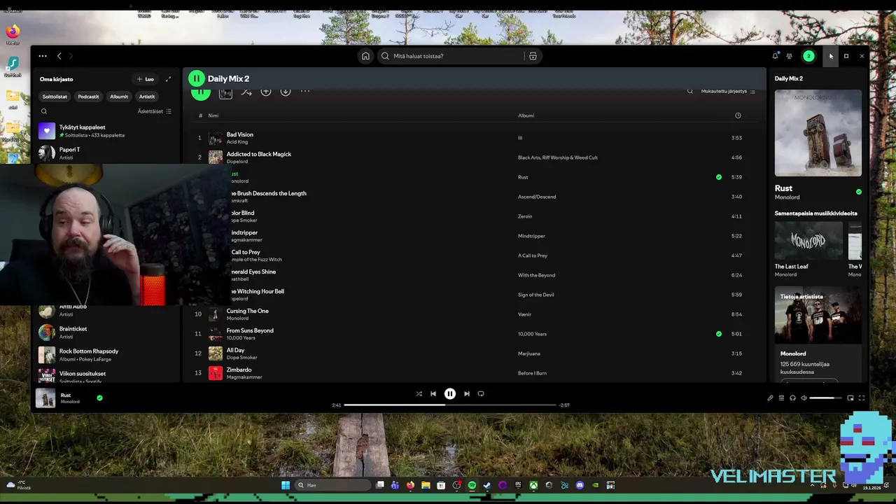The height and width of the screenshot is (504, 896).
Task: Expand Oma kirjasto with the arrows icon
Action: pos(168,79)
